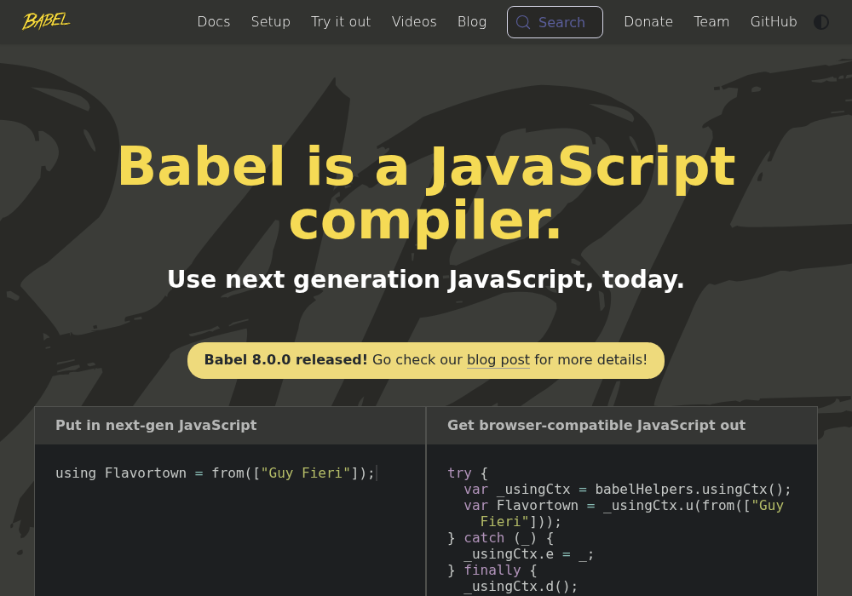The width and height of the screenshot is (852, 596).
Task: Open the Setup page
Action: click(271, 22)
